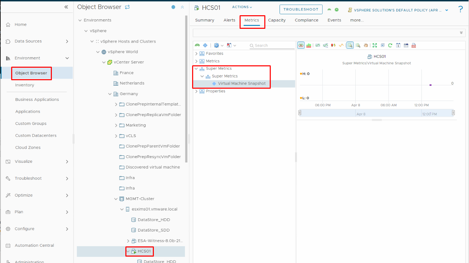Click the TROUBLESHOOT button
This screenshot has width=469, height=263.
pyautogui.click(x=301, y=10)
